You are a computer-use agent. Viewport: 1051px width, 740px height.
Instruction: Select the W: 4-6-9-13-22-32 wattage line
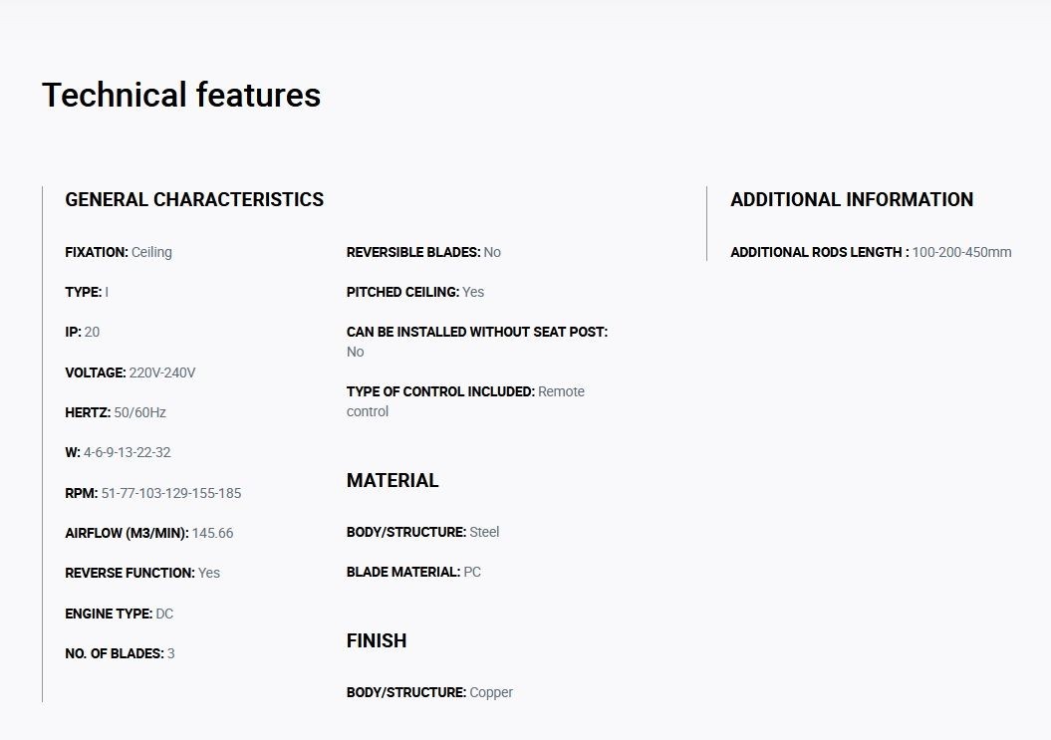pyautogui.click(x=118, y=452)
